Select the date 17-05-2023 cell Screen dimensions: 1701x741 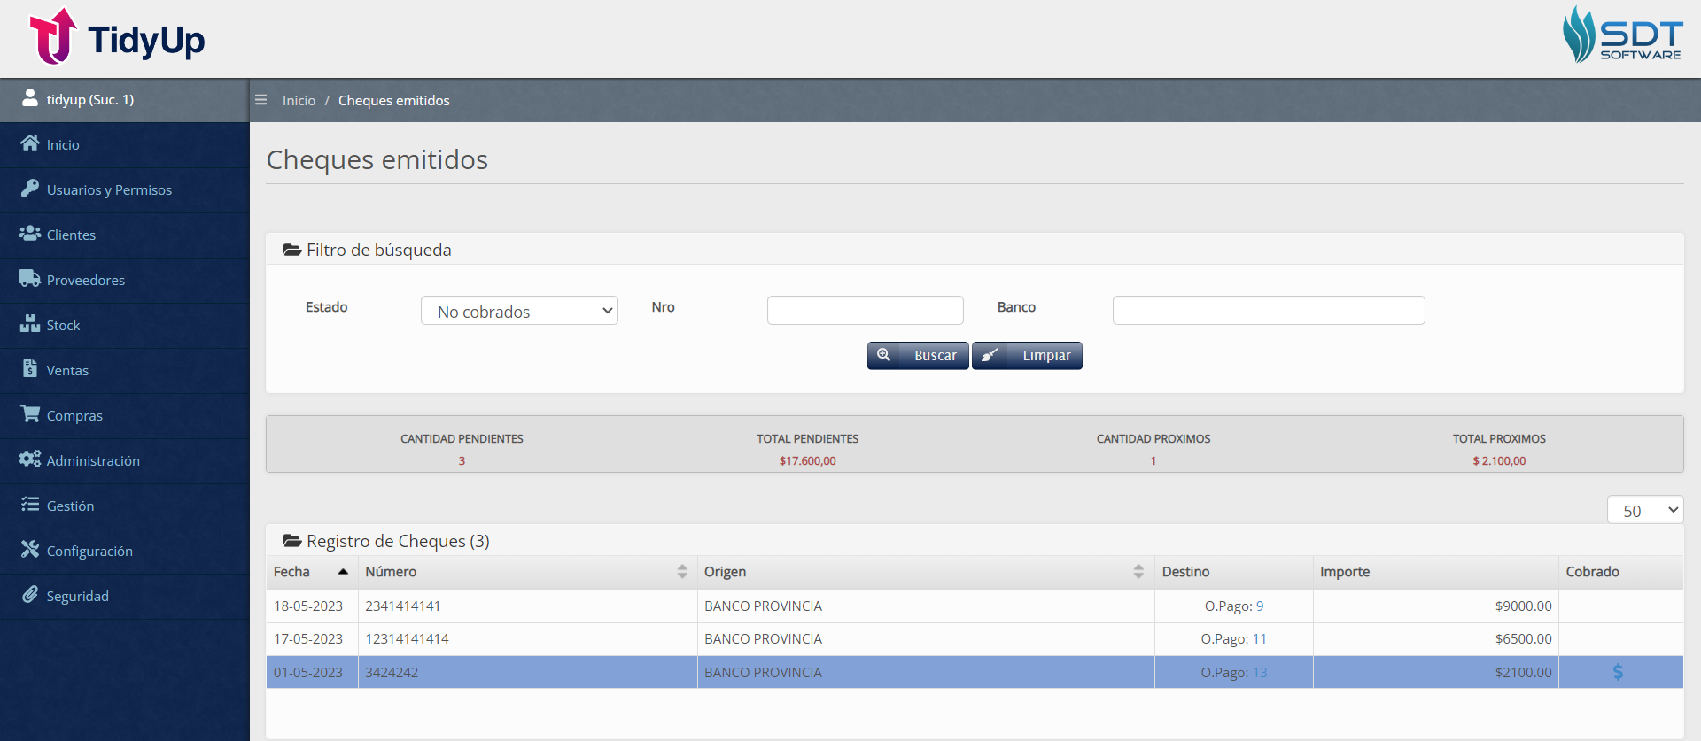[312, 638]
